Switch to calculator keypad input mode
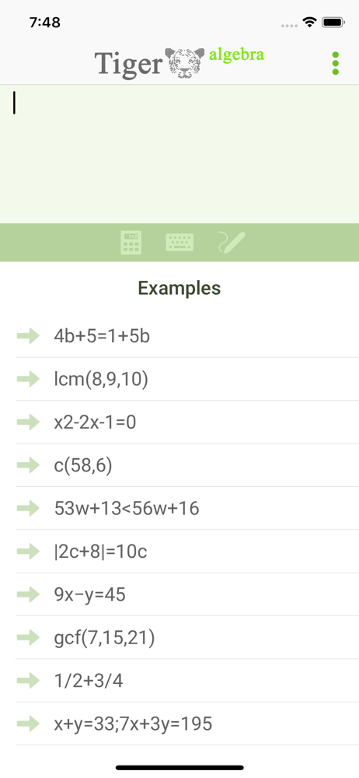359x778 pixels. 131,243
